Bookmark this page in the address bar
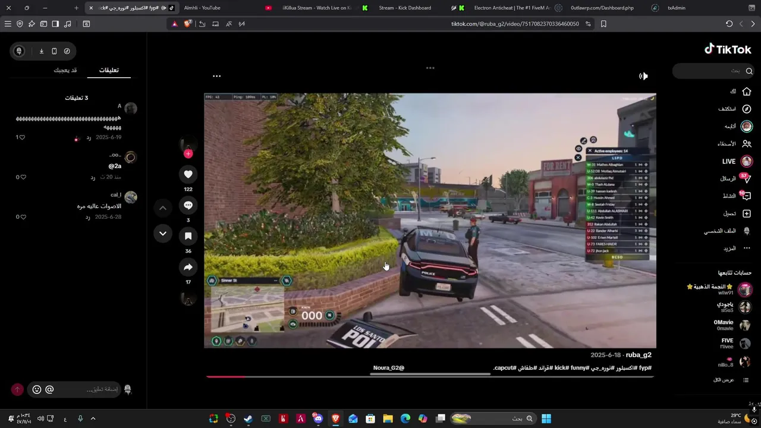The height and width of the screenshot is (428, 761). [x=603, y=24]
